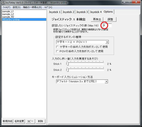Open the 設定(S) menu

(x=17, y=7)
